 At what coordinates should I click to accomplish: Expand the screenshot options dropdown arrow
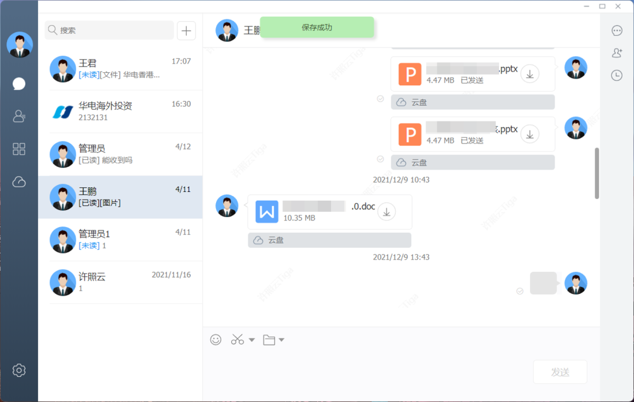pyautogui.click(x=252, y=340)
